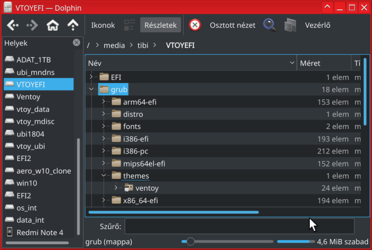Toggle Osztott nézet split view

(x=232, y=25)
